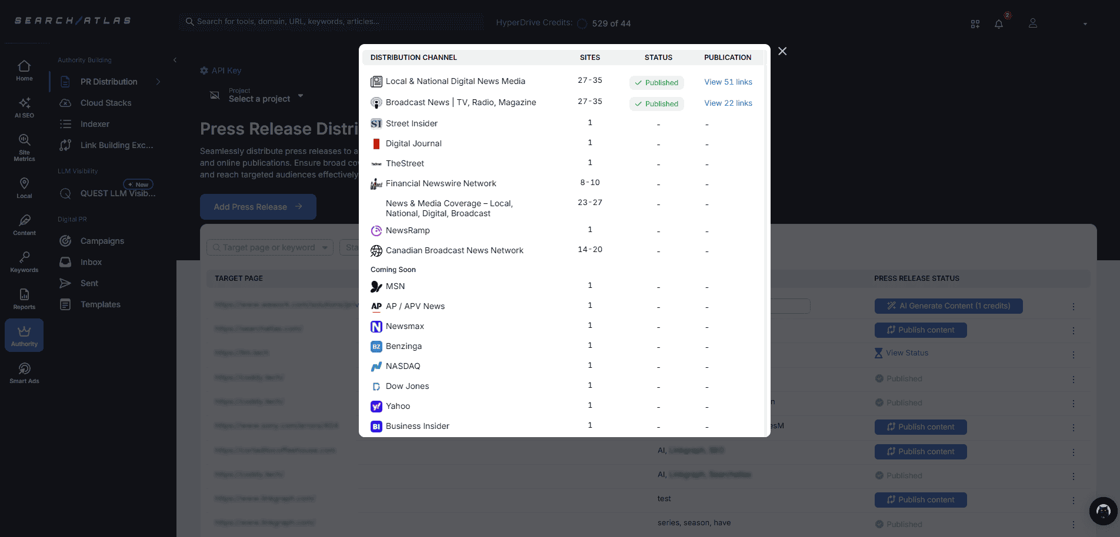The width and height of the screenshot is (1120, 537).
Task: Click the apps grid icon in header
Action: 975,24
